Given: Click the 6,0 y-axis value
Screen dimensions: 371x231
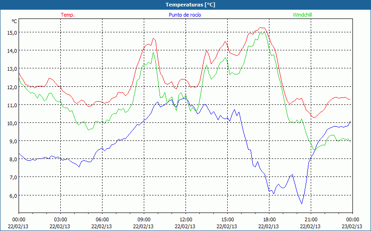Looking at the screenshot, I should pos(13,195).
